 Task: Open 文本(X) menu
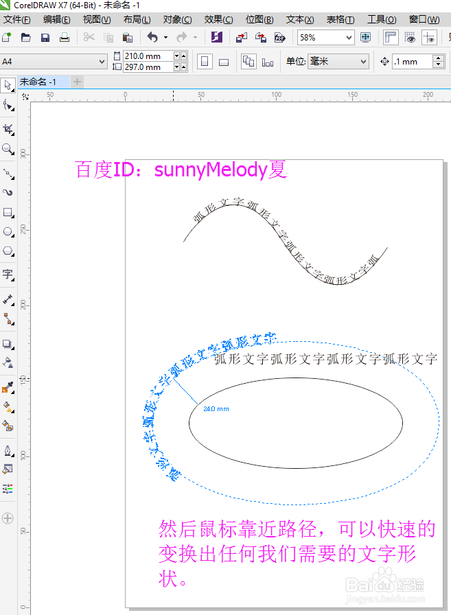click(300, 19)
